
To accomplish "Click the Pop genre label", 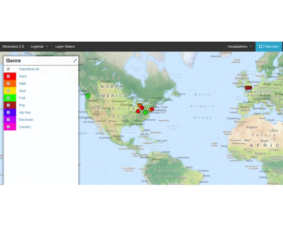I will (x=22, y=105).
